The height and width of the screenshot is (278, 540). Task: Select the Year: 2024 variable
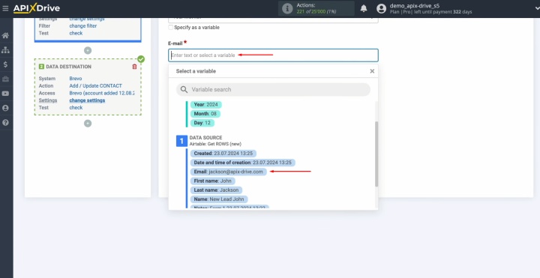tap(206, 105)
